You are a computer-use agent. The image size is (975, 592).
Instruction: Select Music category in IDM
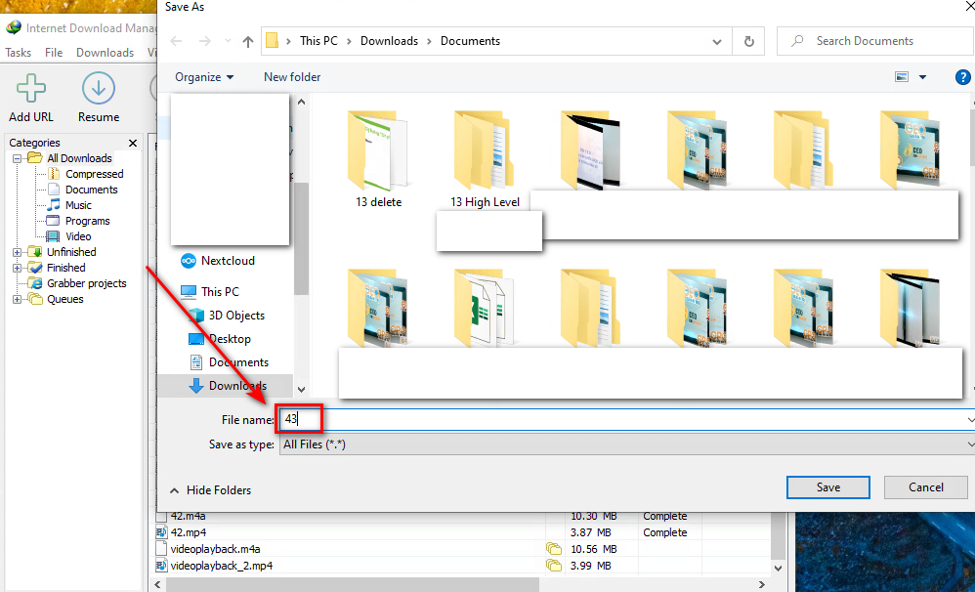point(78,205)
